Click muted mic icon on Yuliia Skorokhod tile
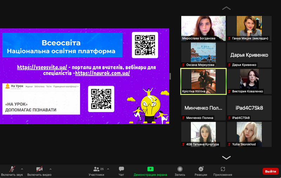 [229, 144]
